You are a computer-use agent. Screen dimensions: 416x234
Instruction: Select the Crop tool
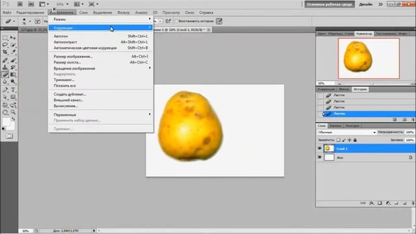click(x=5, y=52)
